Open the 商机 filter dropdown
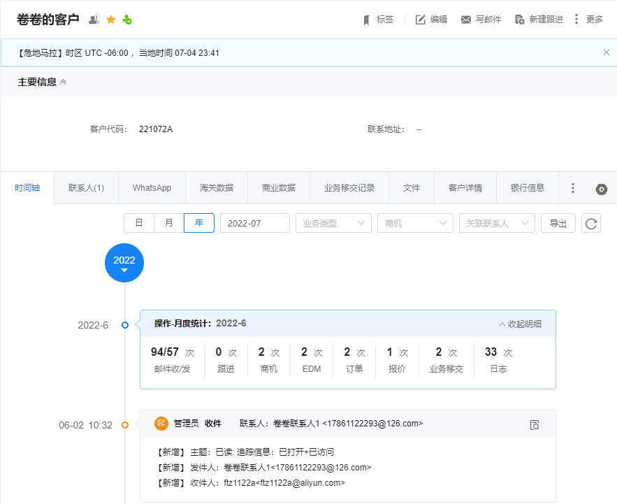 [415, 223]
